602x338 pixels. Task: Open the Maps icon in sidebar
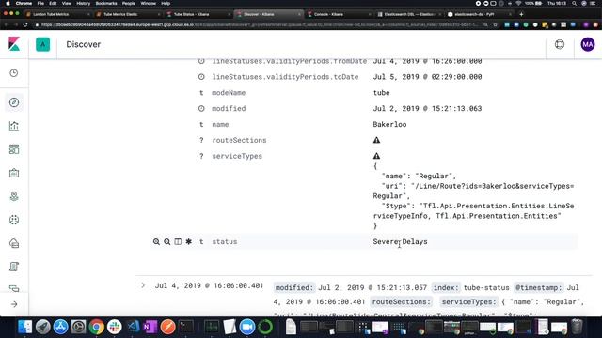(x=14, y=196)
